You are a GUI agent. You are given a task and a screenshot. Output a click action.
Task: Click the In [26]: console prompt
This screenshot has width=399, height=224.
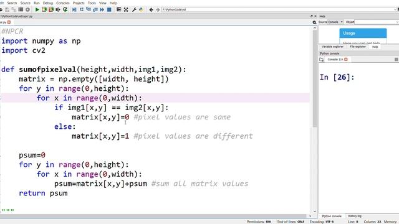[337, 77]
